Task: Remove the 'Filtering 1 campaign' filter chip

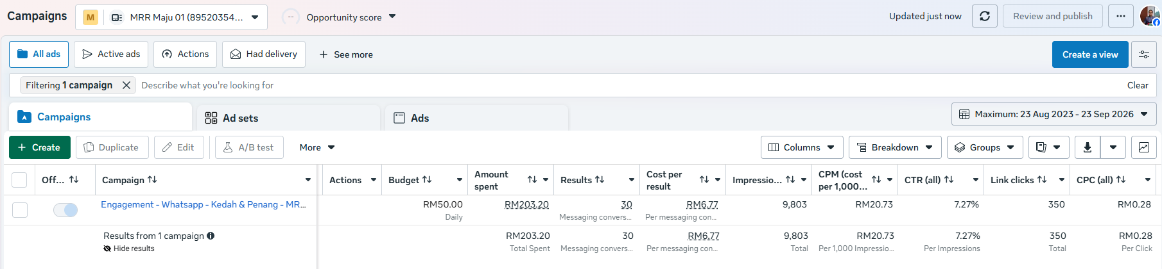Action: tap(126, 85)
